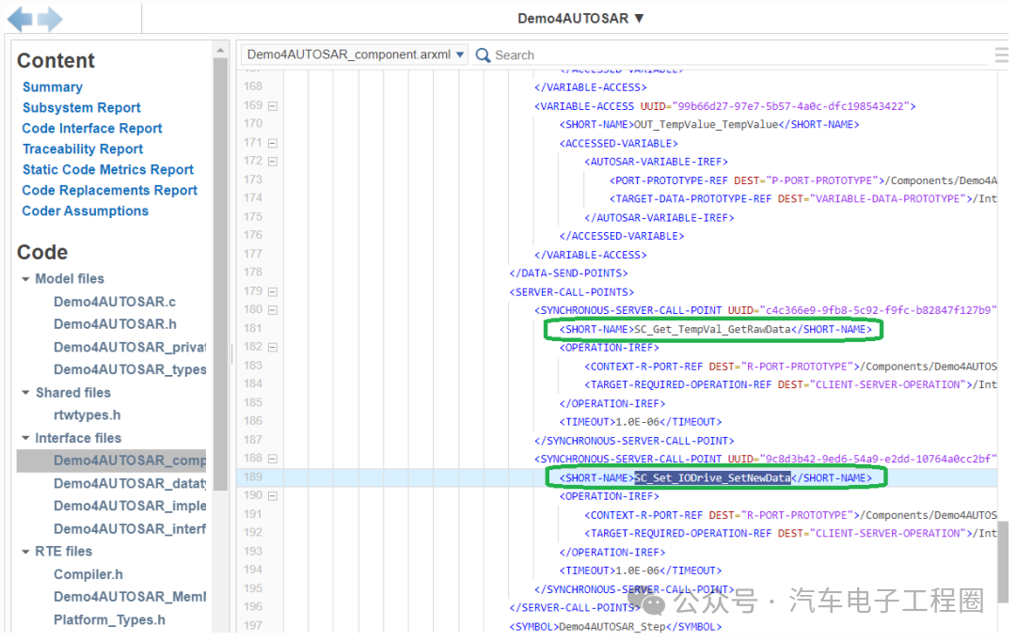This screenshot has width=1016, height=641.
Task: Click the TIMEOUT value on line 194
Action: tap(640, 571)
